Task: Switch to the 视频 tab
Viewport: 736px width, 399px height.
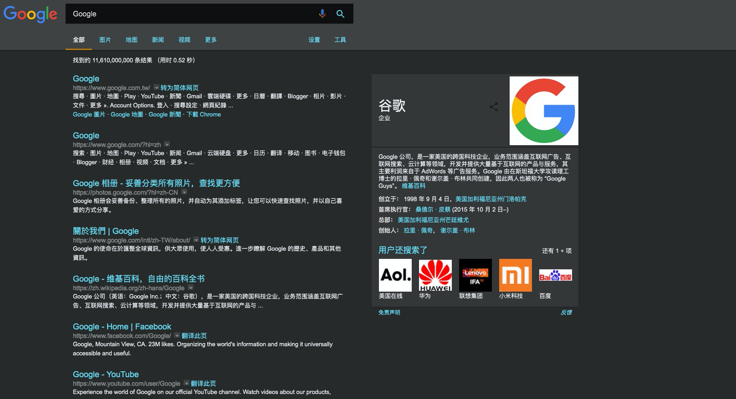Action: click(184, 40)
